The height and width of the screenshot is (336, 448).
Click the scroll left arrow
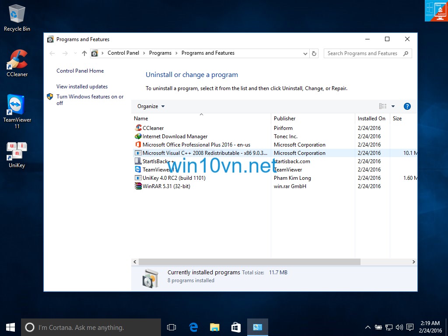pos(135,262)
